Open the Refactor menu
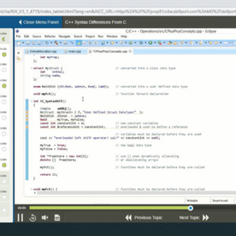The height and width of the screenshot is (236, 236). (50, 36)
